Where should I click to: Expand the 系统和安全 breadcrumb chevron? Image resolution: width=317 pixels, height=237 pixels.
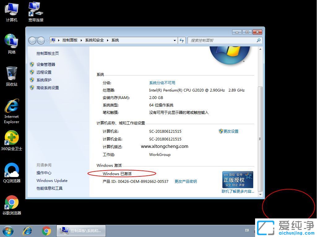pyautogui.click(x=107, y=40)
